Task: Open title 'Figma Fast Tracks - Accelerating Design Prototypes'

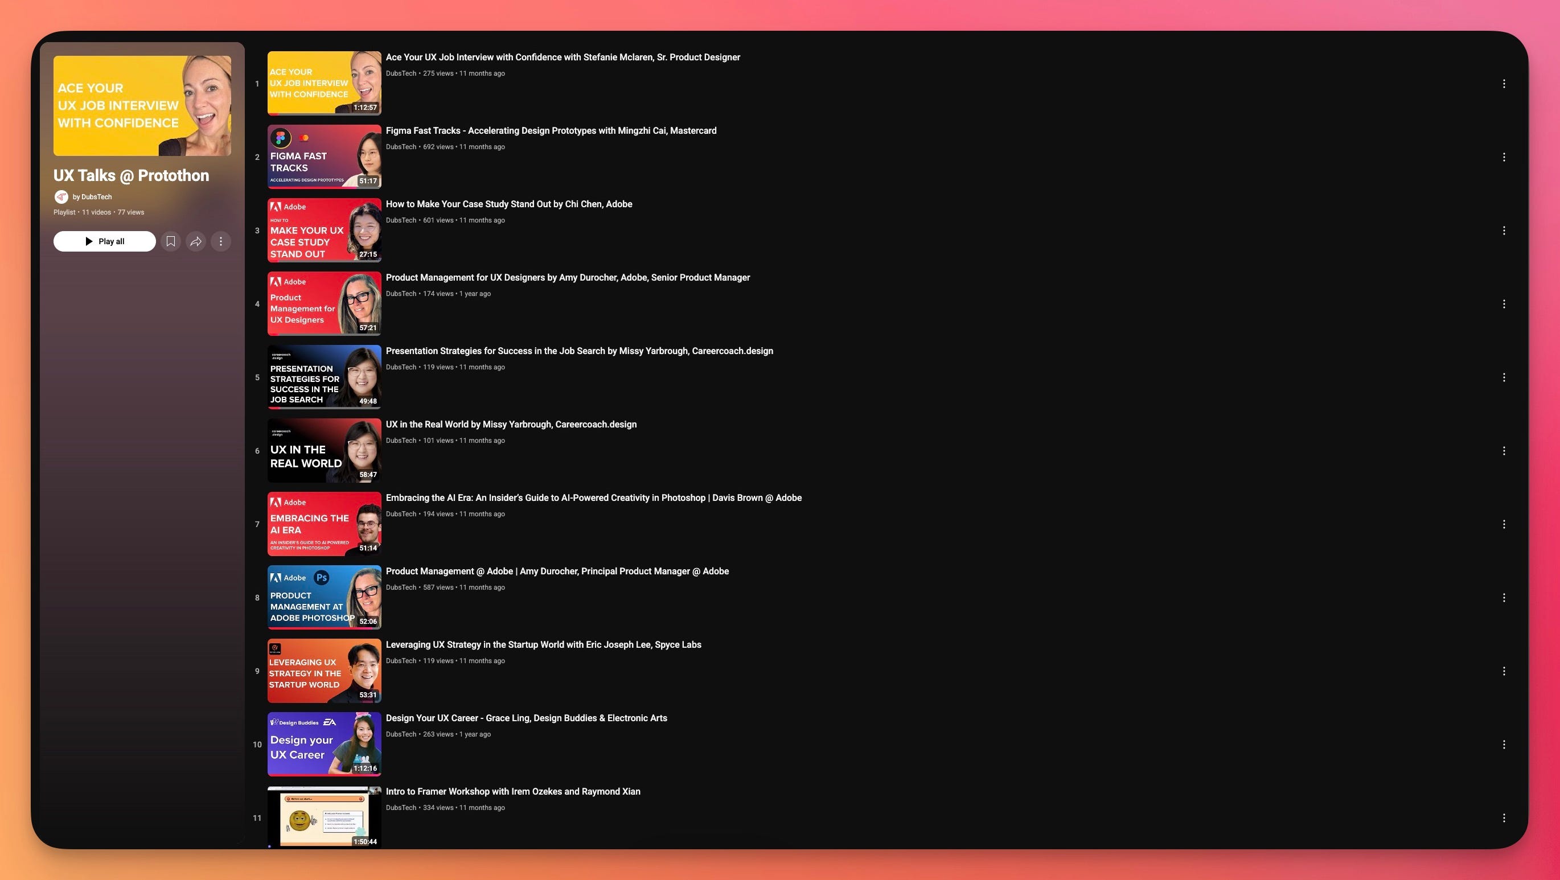Action: [551, 131]
